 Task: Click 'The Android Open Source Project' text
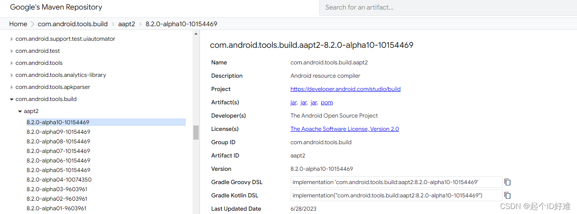(x=334, y=116)
